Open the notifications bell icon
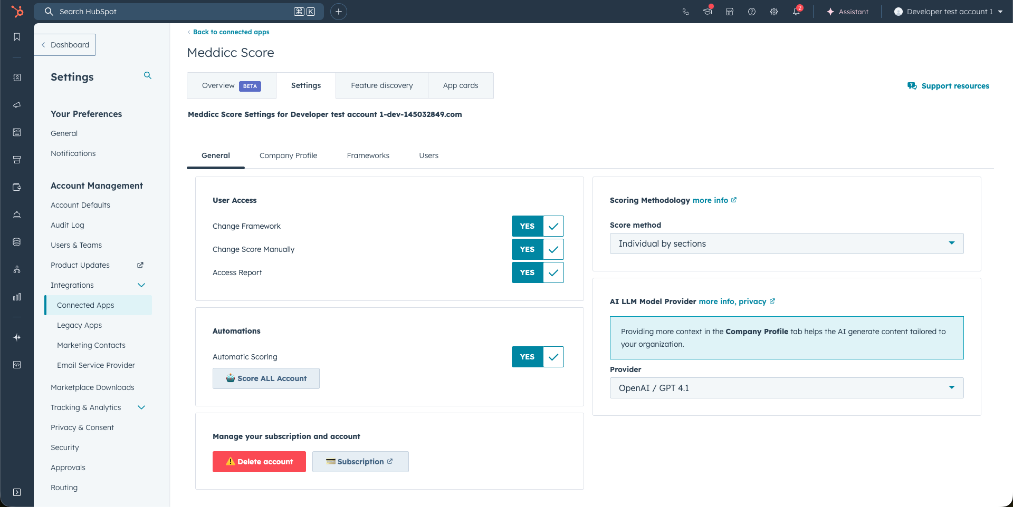 [x=796, y=12]
